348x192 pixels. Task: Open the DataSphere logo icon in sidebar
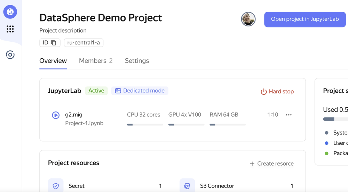(10, 12)
